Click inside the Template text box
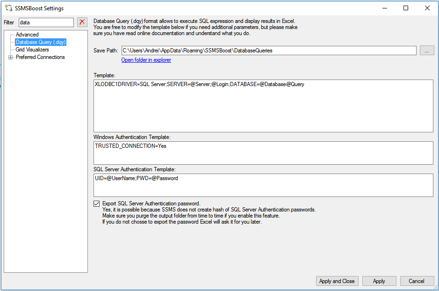 tap(263, 106)
